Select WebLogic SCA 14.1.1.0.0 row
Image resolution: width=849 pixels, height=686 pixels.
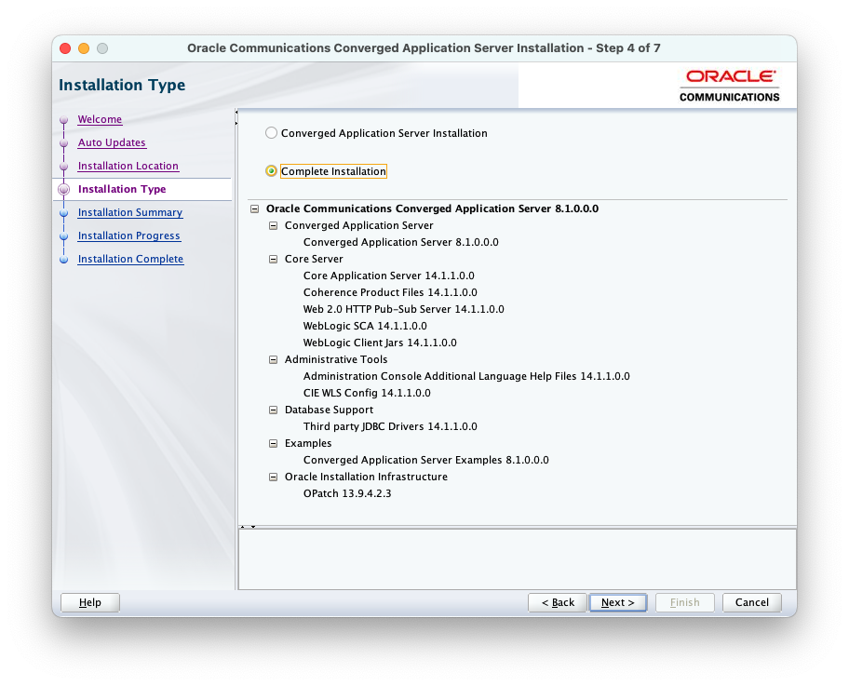(x=365, y=326)
